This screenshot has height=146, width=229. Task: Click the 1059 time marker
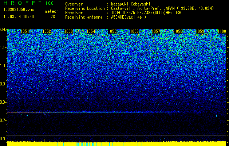pyautogui.click(x=200, y=31)
